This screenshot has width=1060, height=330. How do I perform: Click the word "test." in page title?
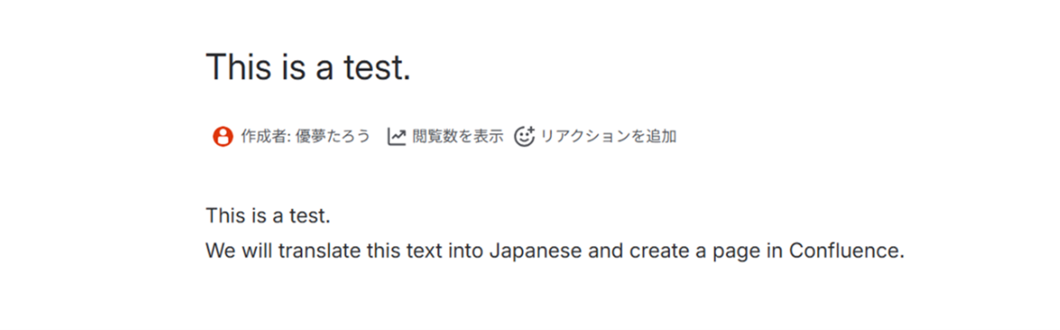377,68
